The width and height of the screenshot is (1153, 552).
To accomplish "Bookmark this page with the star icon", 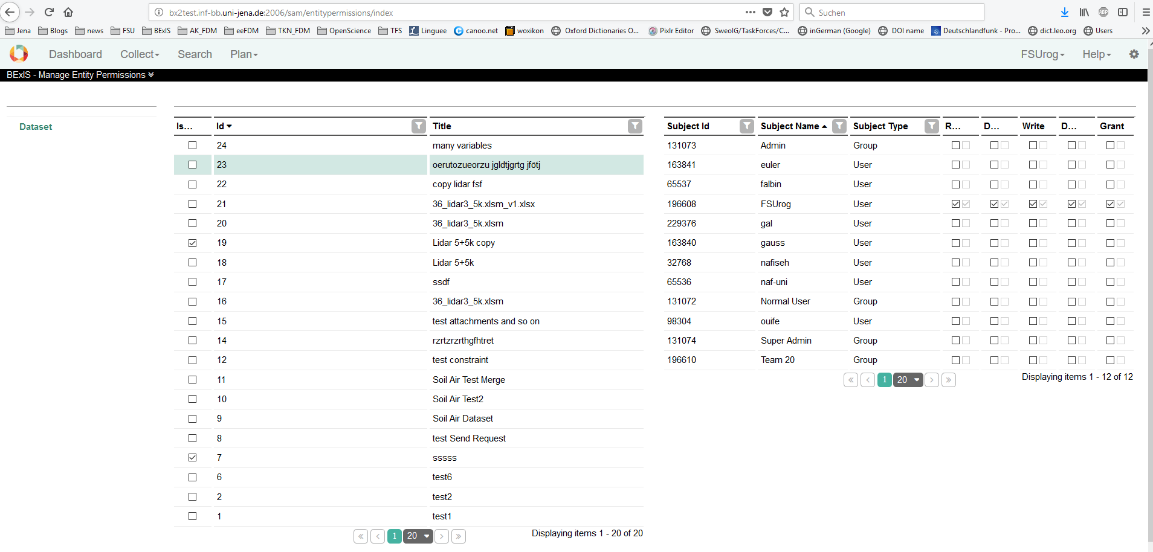I will tap(784, 12).
